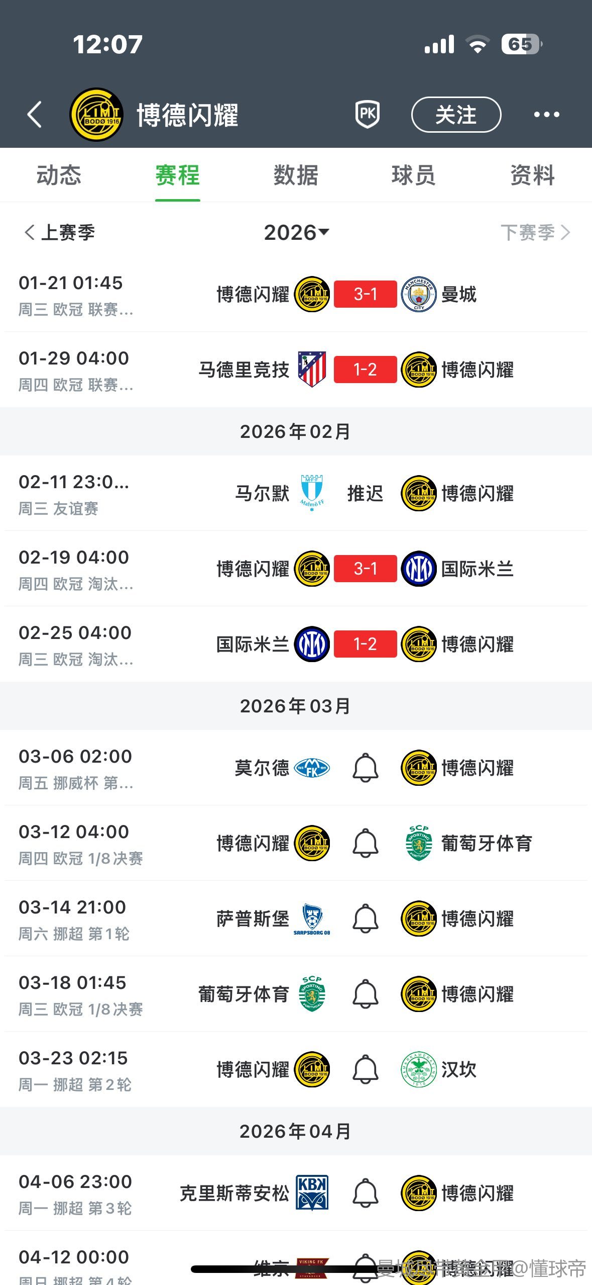Open the 资料 tab
The image size is (592, 1285).
[x=532, y=175]
